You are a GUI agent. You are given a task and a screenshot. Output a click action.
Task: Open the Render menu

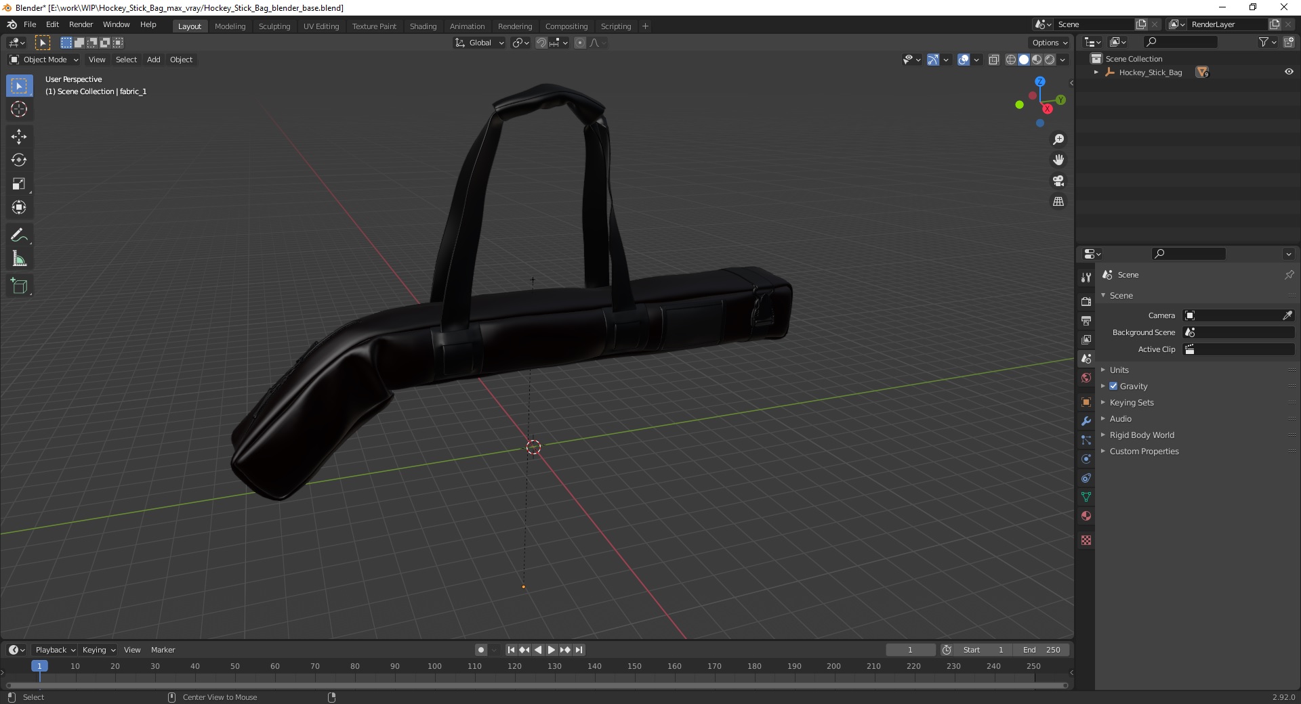click(x=81, y=24)
